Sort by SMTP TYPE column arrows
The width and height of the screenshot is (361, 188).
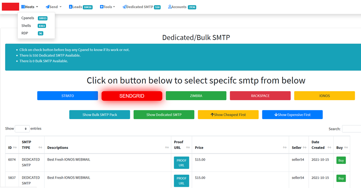point(40,147)
